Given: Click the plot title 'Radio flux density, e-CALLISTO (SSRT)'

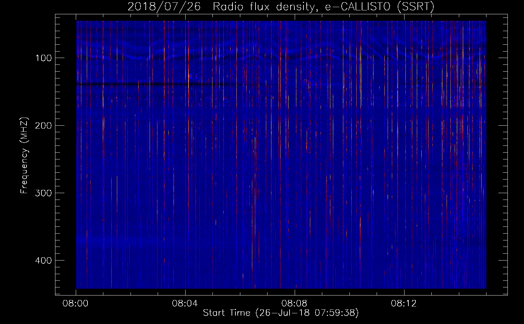Looking at the screenshot, I should point(323,7).
